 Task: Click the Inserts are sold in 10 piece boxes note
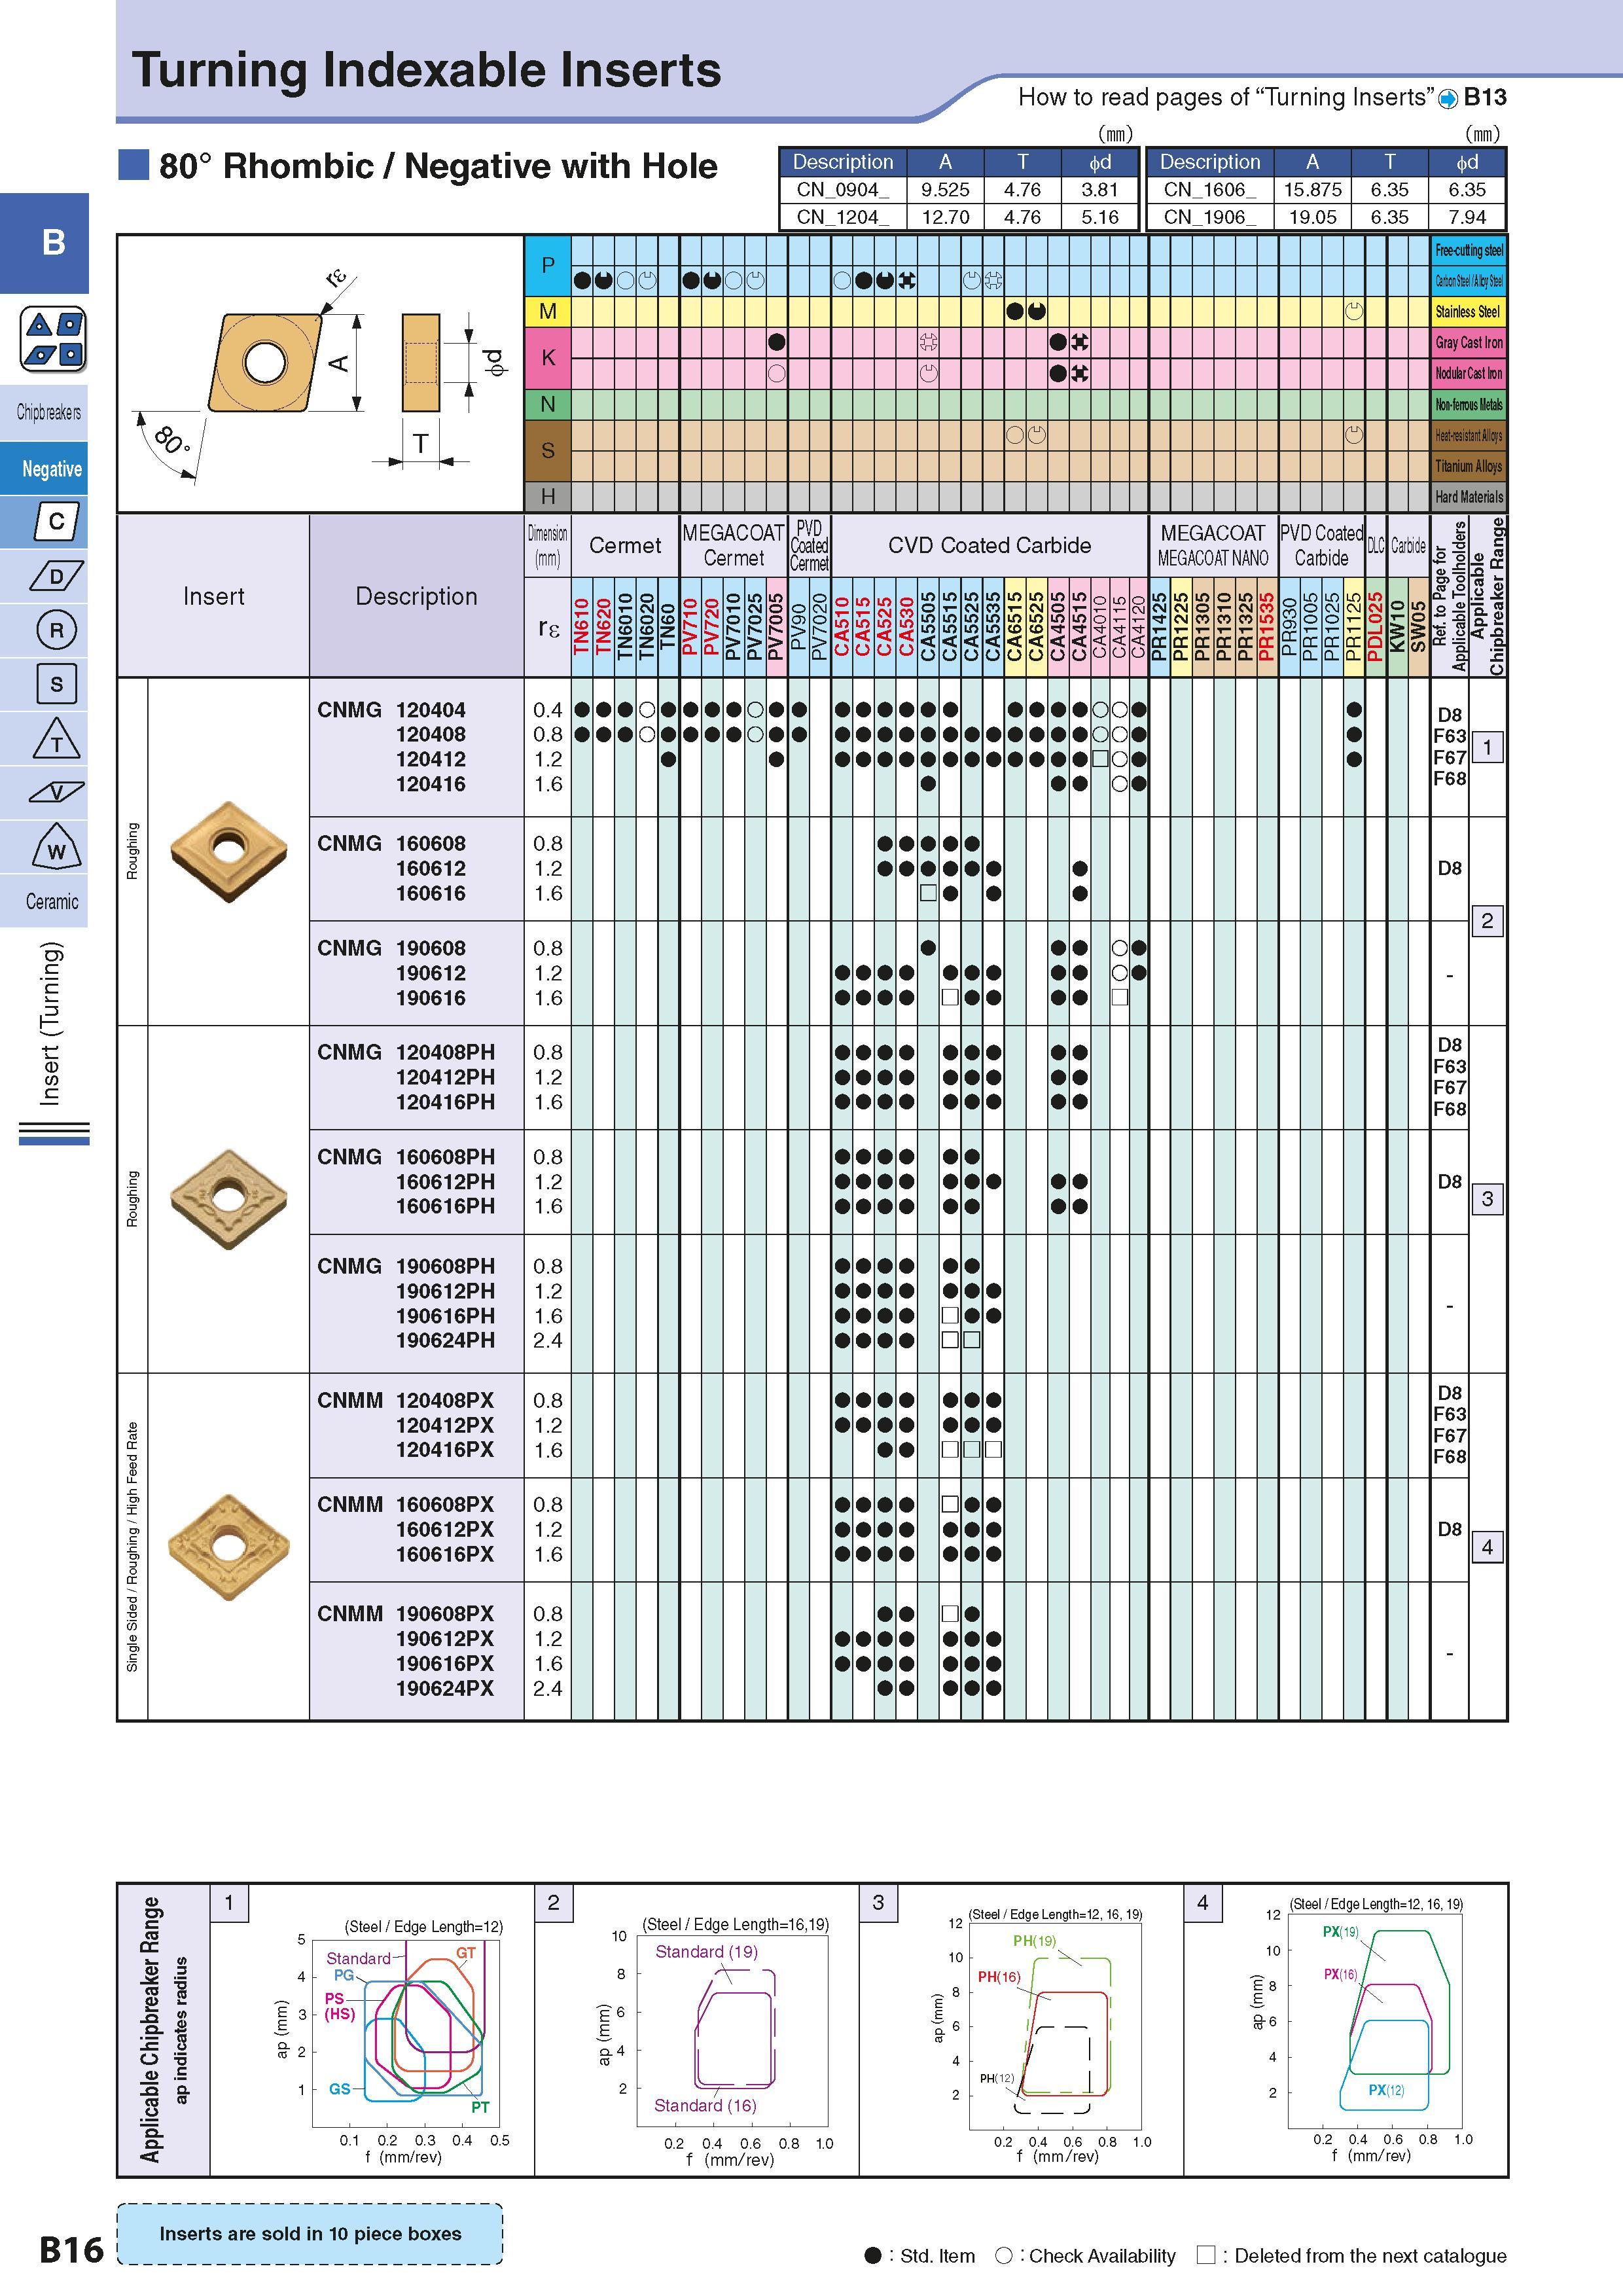point(310,2233)
